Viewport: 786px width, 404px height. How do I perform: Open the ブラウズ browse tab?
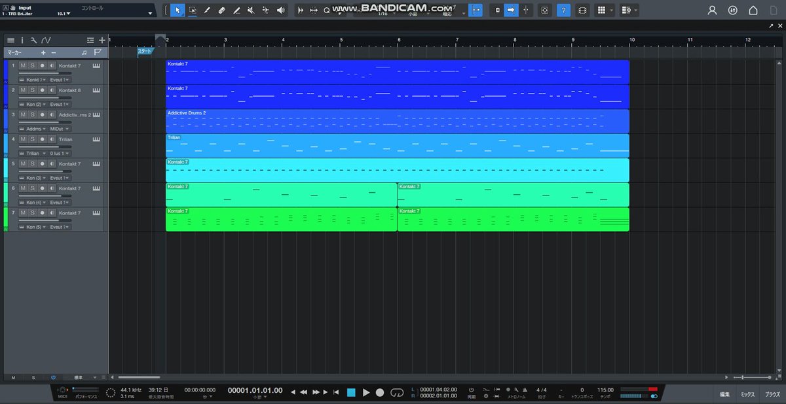tap(772, 394)
